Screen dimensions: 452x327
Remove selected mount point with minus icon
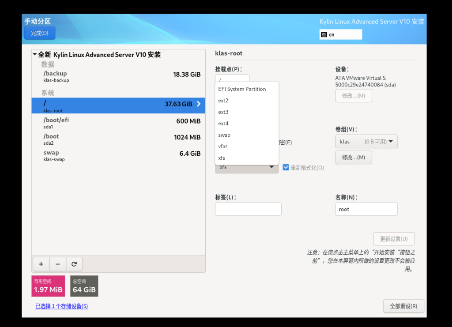pos(58,264)
